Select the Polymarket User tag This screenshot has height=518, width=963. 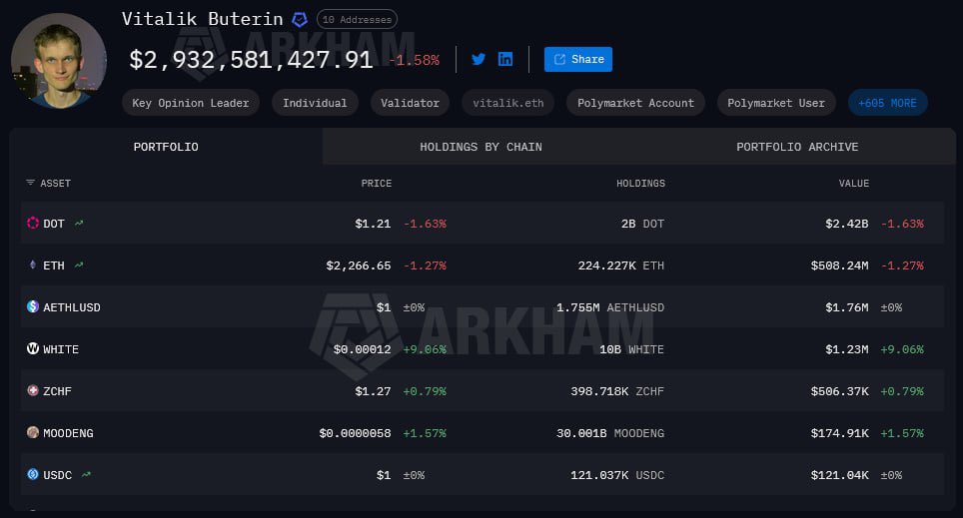pos(776,103)
